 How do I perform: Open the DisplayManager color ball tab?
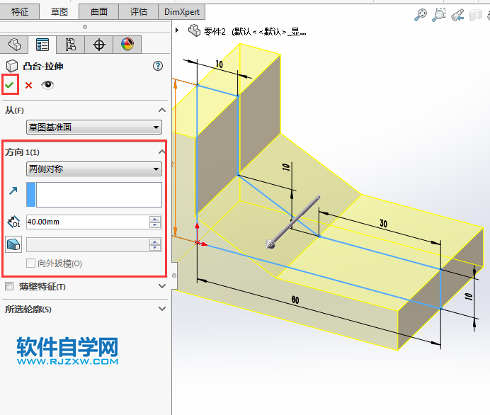point(127,45)
